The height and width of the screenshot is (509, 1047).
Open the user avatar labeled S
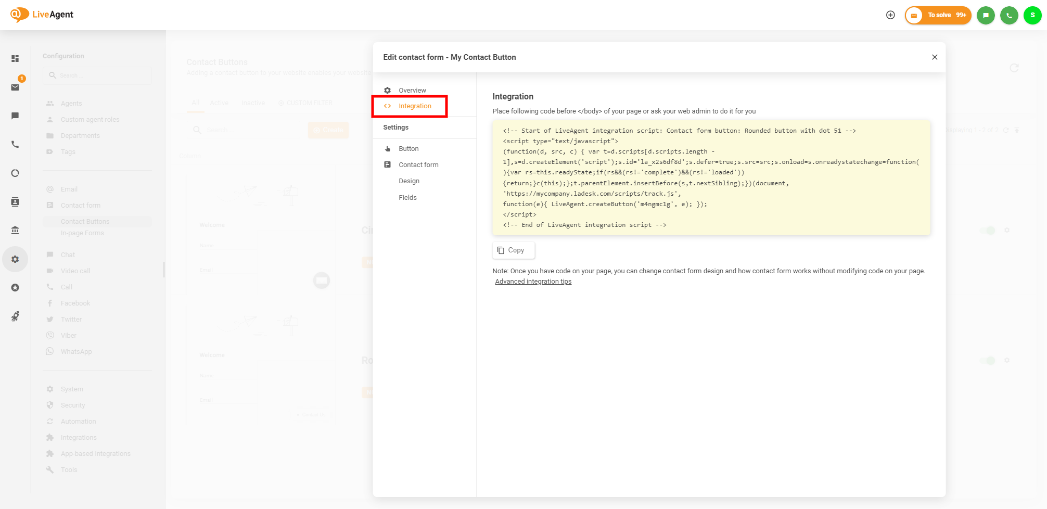[1032, 15]
